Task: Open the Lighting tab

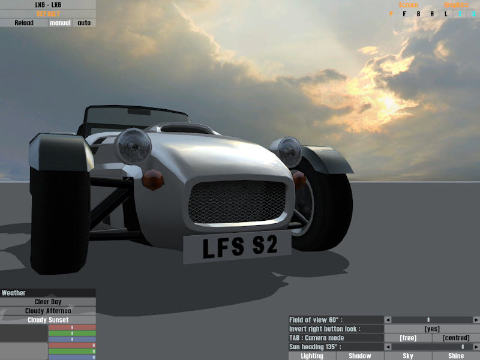Action: [x=312, y=356]
